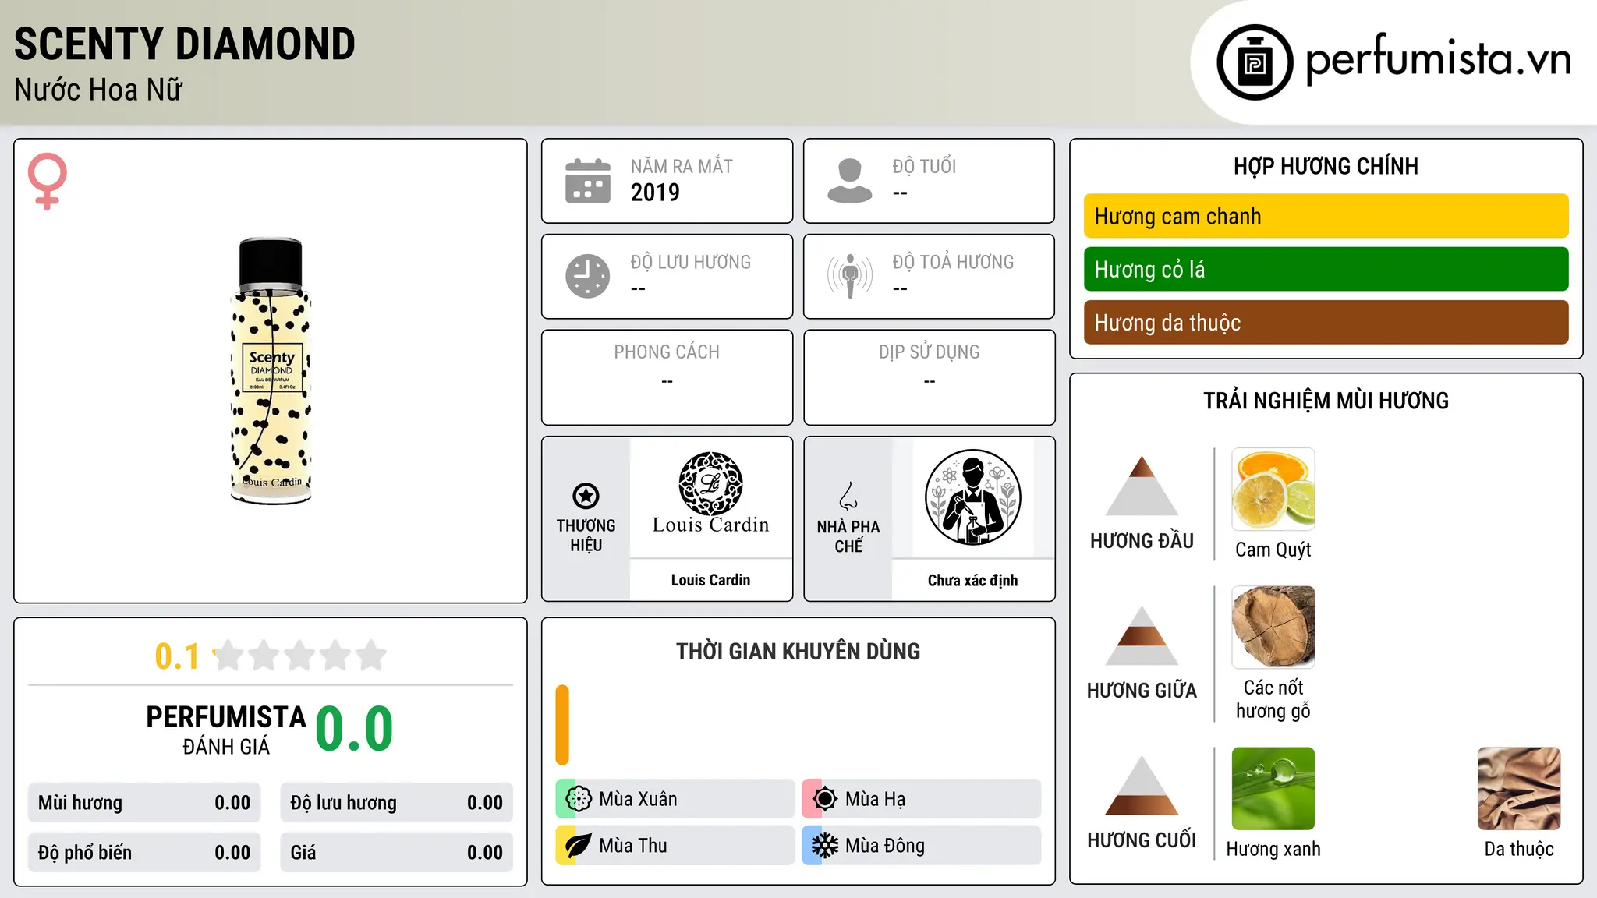This screenshot has width=1597, height=898.
Task: Select the Da thuộc leather note image
Action: coord(1519,789)
